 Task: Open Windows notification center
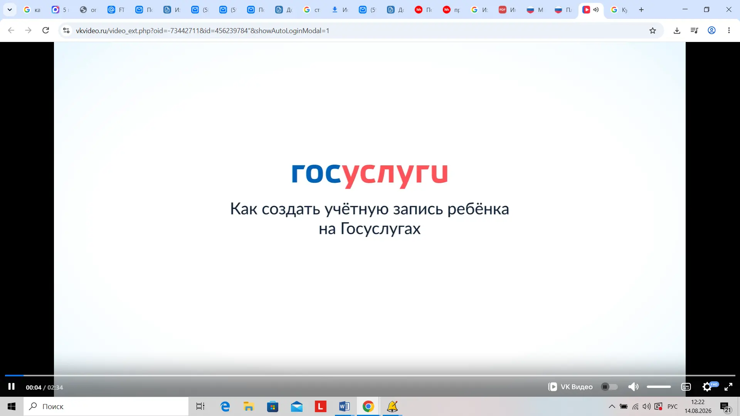tap(725, 407)
